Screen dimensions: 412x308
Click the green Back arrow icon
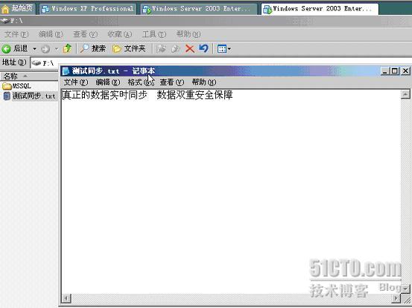[6, 48]
